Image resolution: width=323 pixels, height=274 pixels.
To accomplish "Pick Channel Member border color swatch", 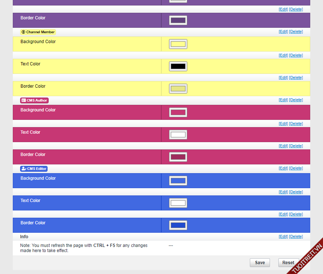I will coord(178,89).
